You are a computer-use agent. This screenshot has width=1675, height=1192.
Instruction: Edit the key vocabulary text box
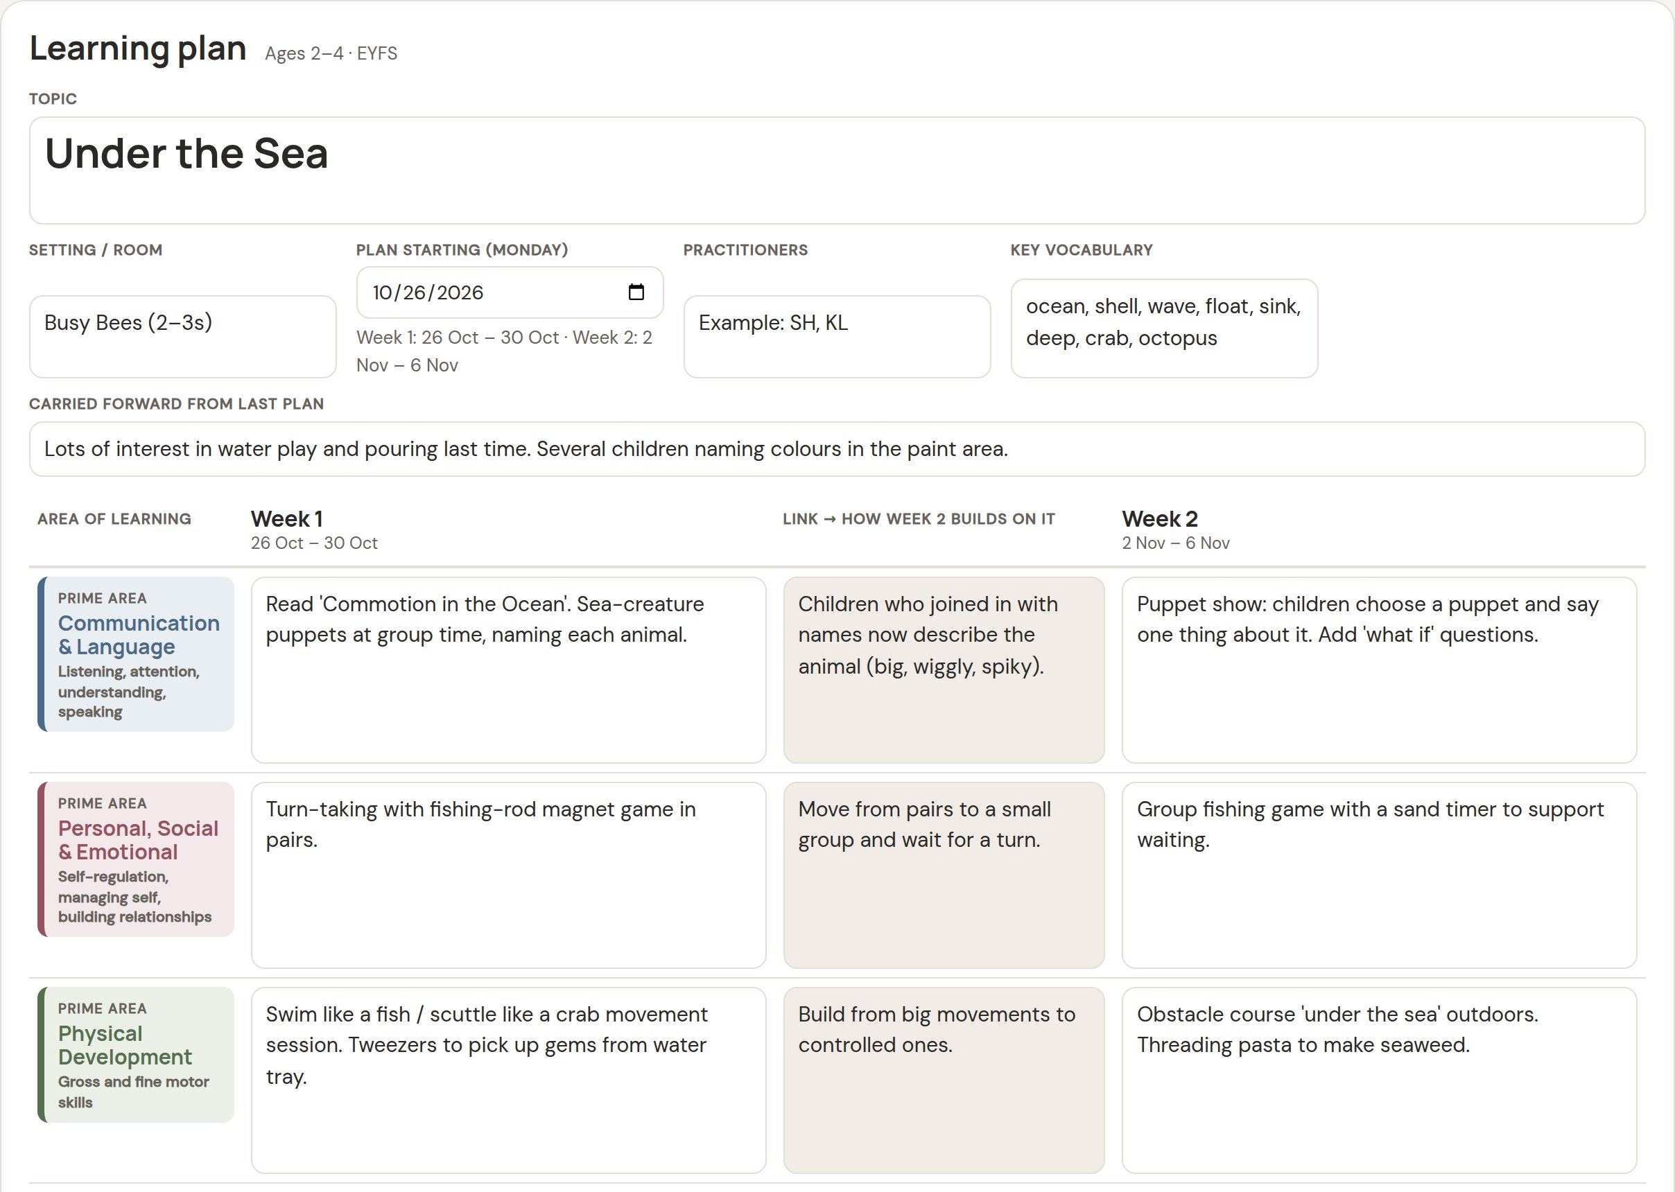1164,328
